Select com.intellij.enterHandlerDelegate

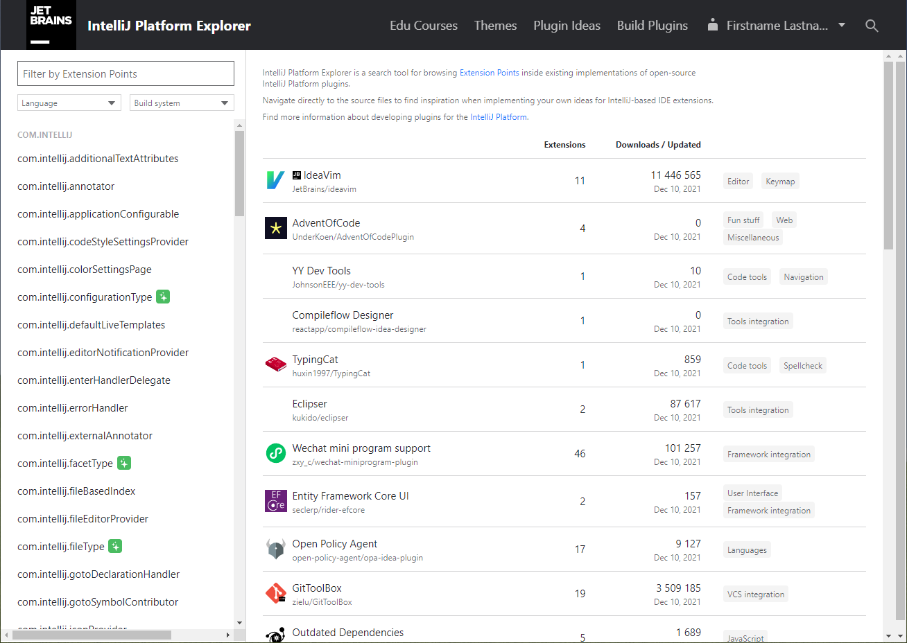point(94,380)
